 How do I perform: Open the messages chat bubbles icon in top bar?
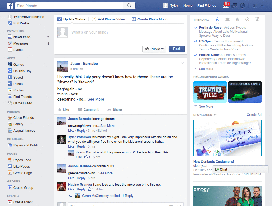234,6
